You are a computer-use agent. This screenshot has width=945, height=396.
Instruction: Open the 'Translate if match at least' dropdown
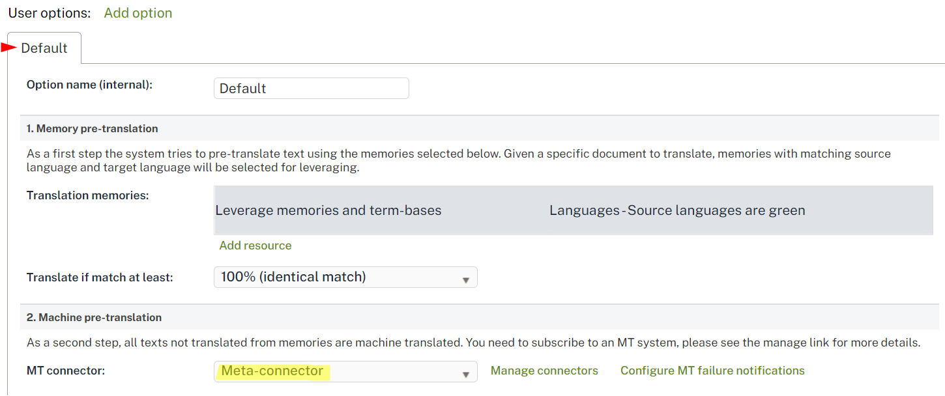click(x=345, y=277)
